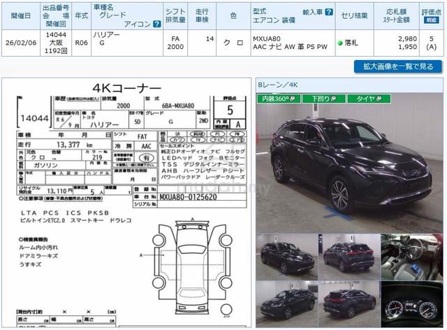This screenshot has height=330, width=447.
Task: Open the interior steering wheel thumbnail
Action: 411,257
